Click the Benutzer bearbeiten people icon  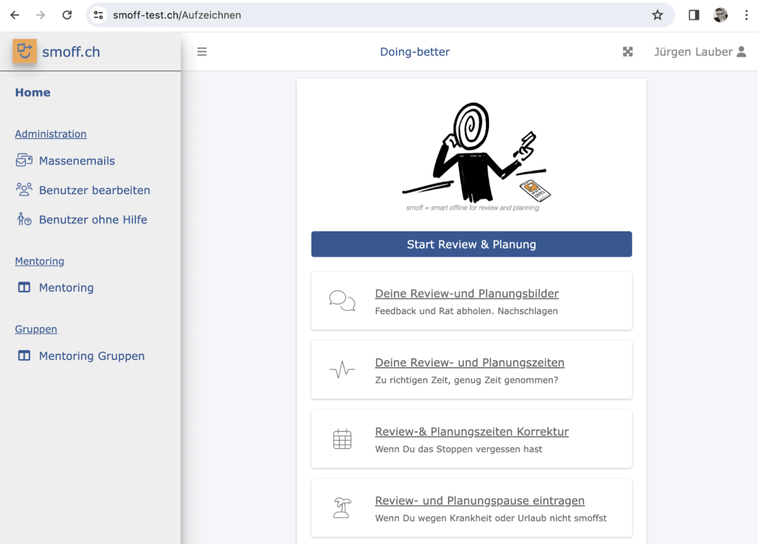point(24,190)
